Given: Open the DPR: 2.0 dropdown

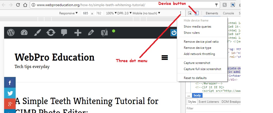Looking at the screenshot, I should pyautogui.click(x=125, y=13).
